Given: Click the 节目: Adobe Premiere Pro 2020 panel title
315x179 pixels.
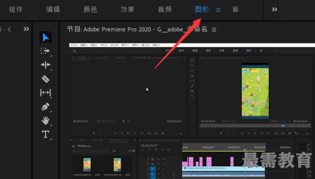Looking at the screenshot, I should point(137,30).
